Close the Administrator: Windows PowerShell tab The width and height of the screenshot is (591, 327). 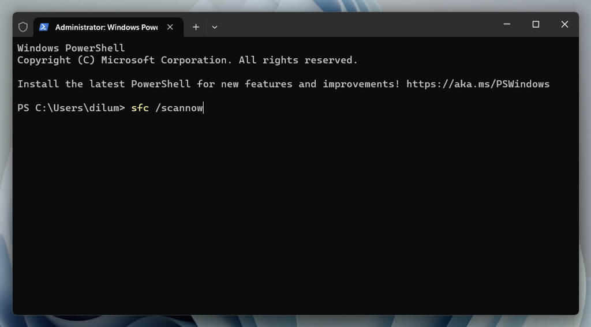pos(170,27)
